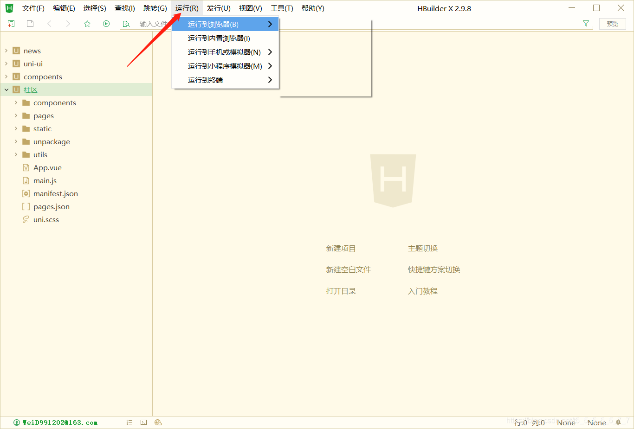
Task: Click the outline list icon in status bar
Action: click(129, 423)
